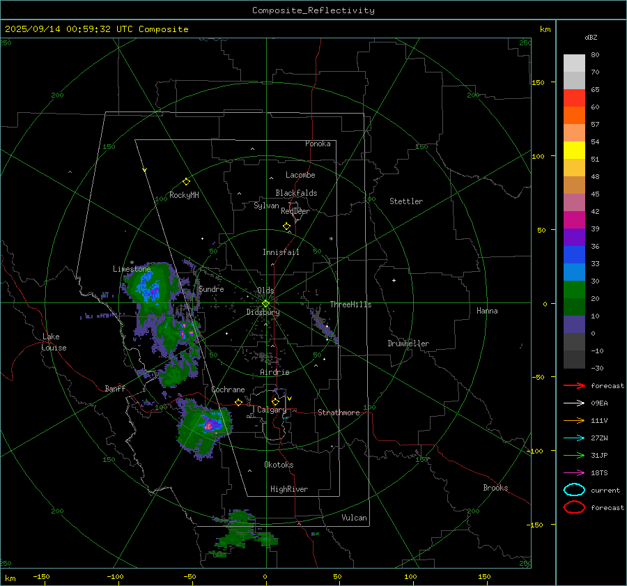This screenshot has width=627, height=586.
Task: Click the Brooks city label
Action: click(x=495, y=488)
